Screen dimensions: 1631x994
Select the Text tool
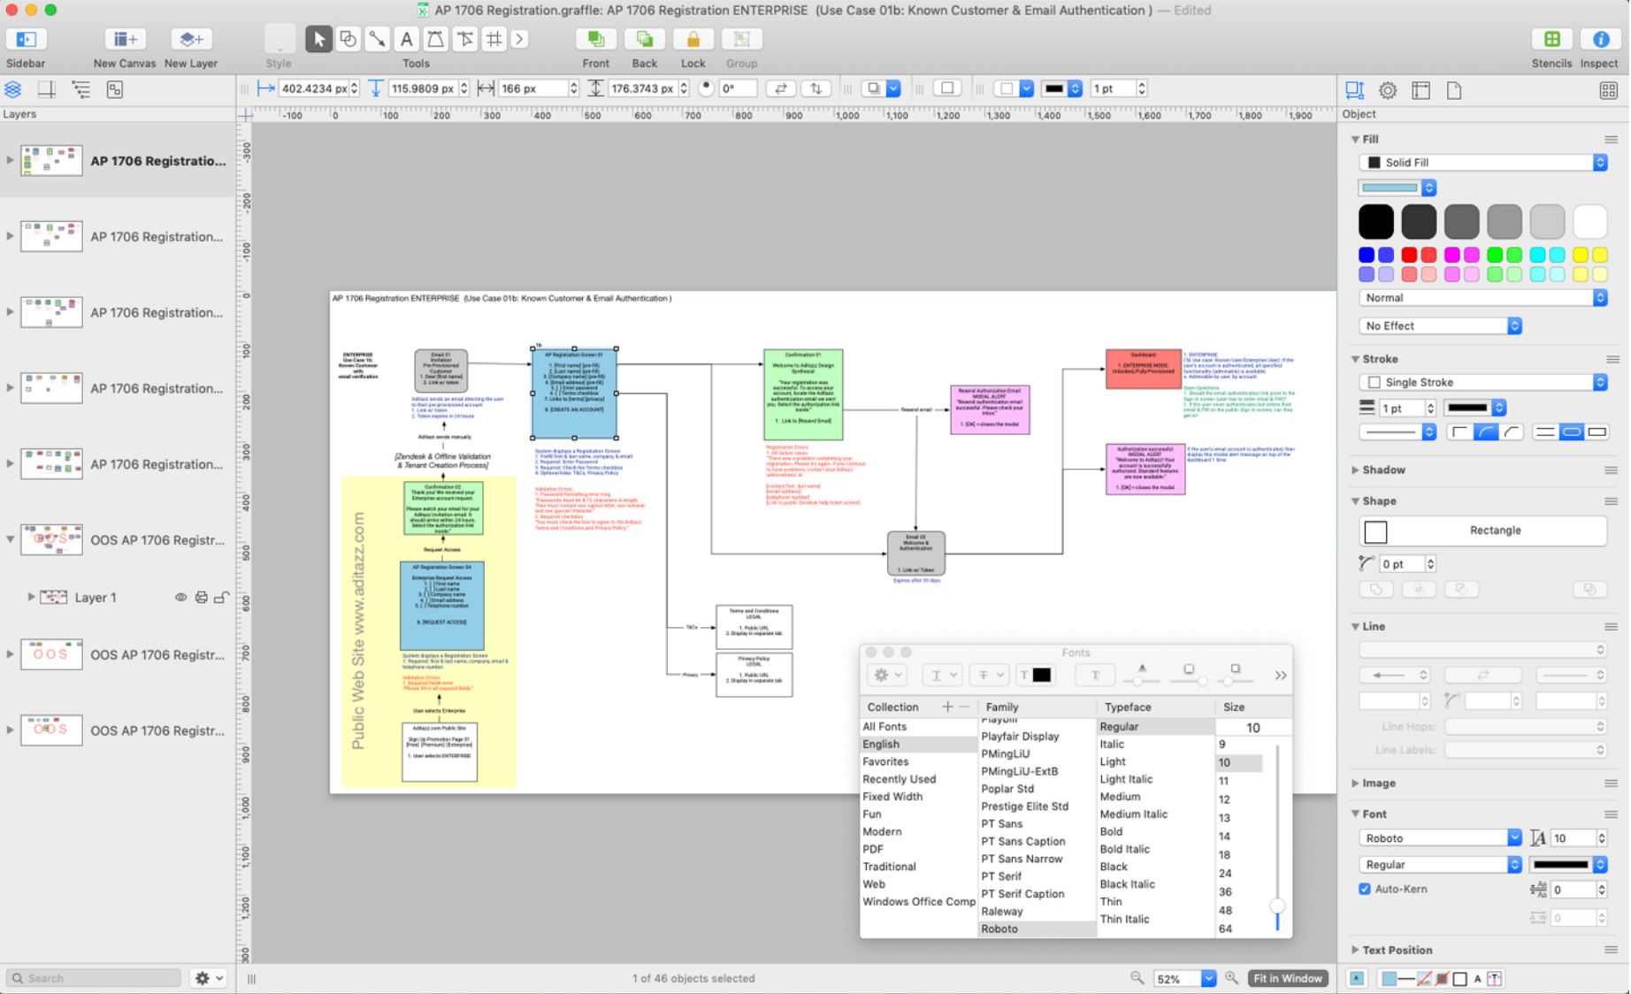(406, 39)
